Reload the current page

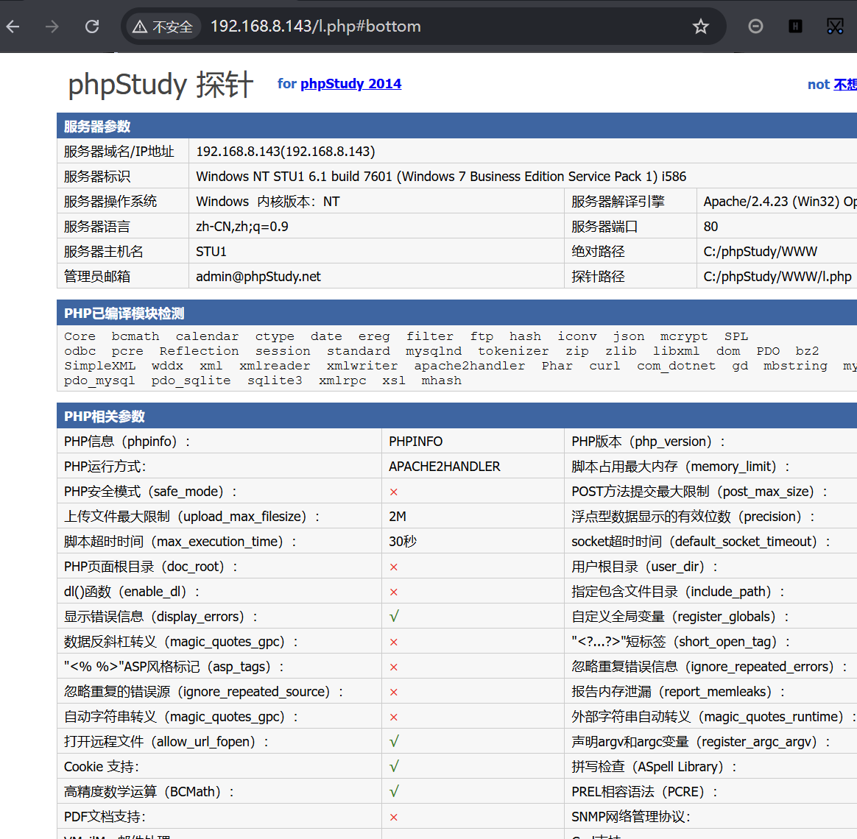pyautogui.click(x=92, y=26)
